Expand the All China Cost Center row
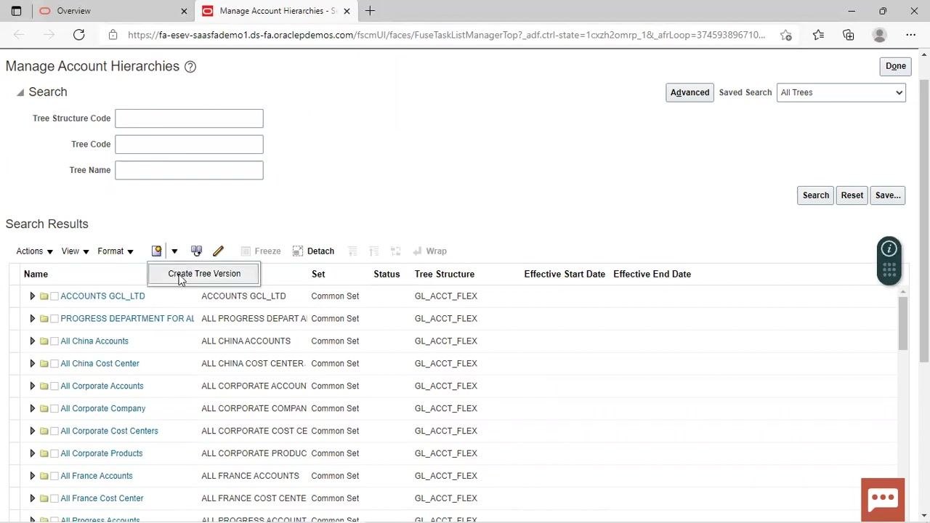 click(x=32, y=364)
